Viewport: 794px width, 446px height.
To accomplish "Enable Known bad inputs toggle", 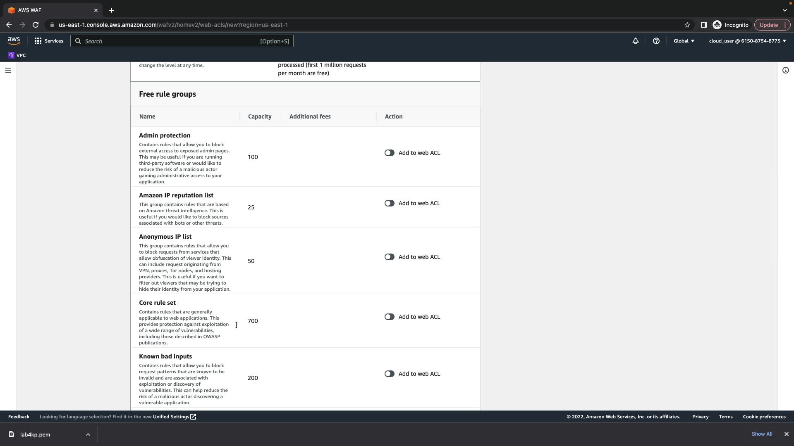I will (389, 374).
